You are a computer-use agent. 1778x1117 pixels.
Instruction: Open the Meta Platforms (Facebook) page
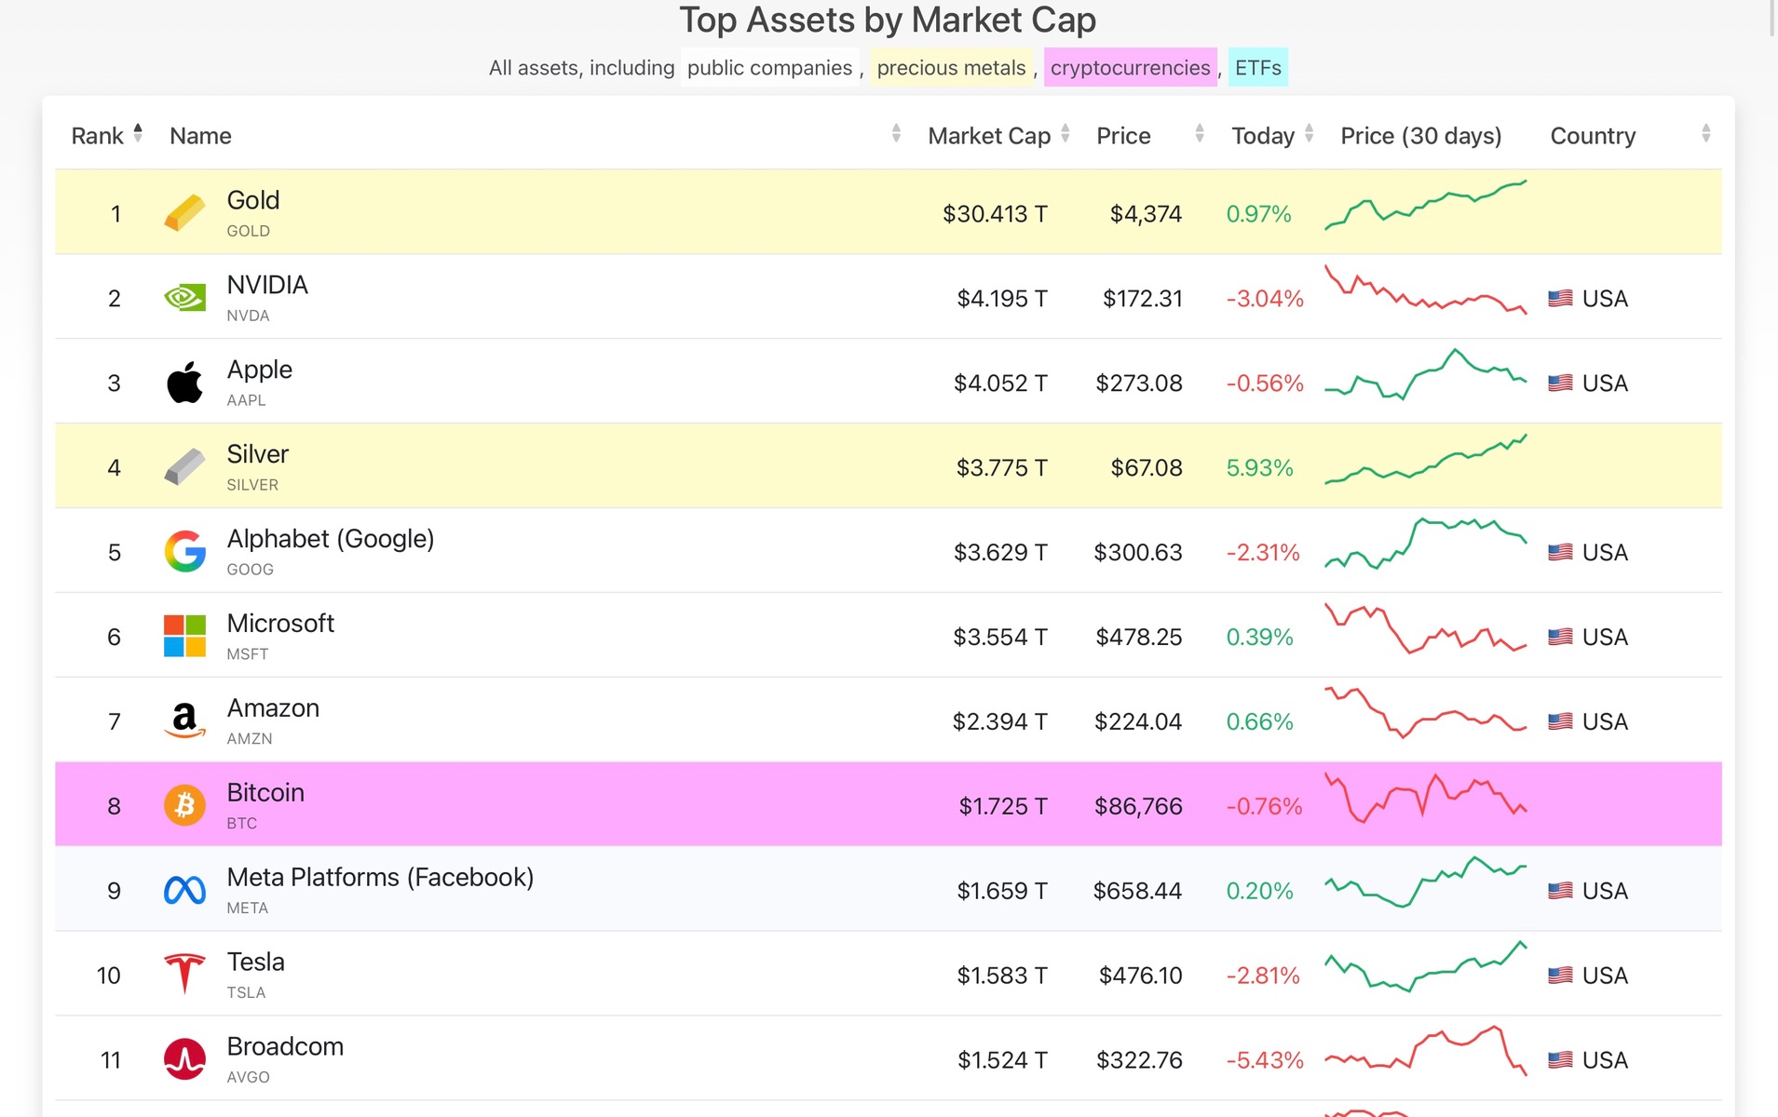[x=380, y=878]
